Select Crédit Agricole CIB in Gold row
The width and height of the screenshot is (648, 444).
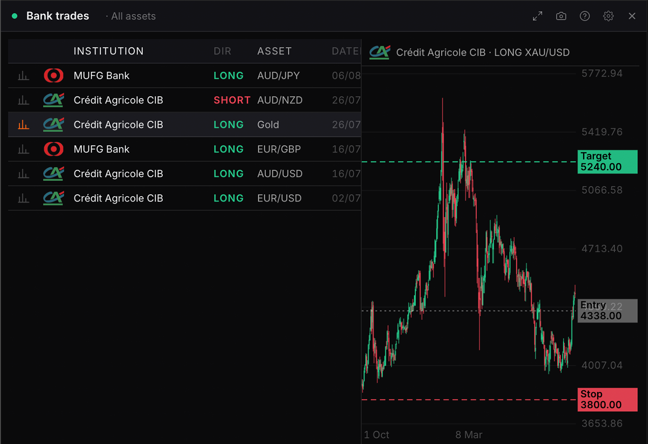[118, 124]
